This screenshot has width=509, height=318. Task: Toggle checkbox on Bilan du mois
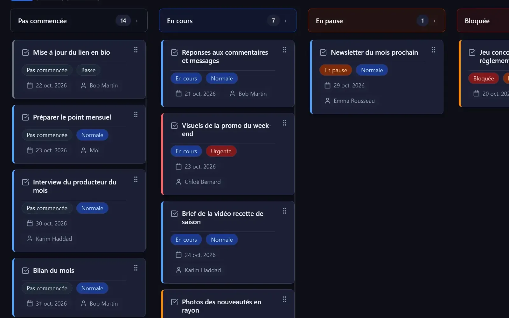point(25,271)
